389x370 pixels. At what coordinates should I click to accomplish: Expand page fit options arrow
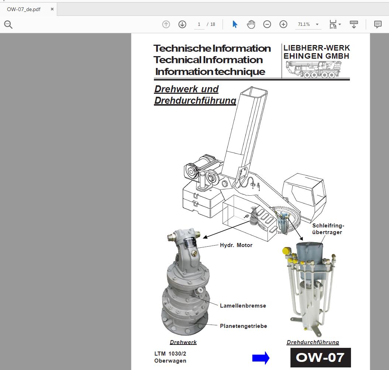[x=340, y=24]
